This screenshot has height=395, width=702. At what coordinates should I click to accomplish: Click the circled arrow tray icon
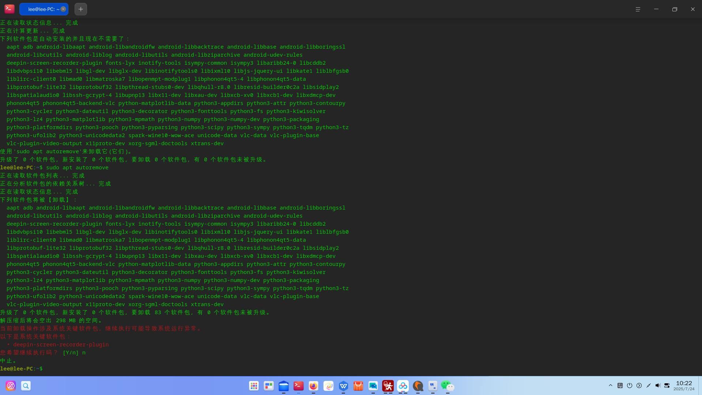click(639, 385)
